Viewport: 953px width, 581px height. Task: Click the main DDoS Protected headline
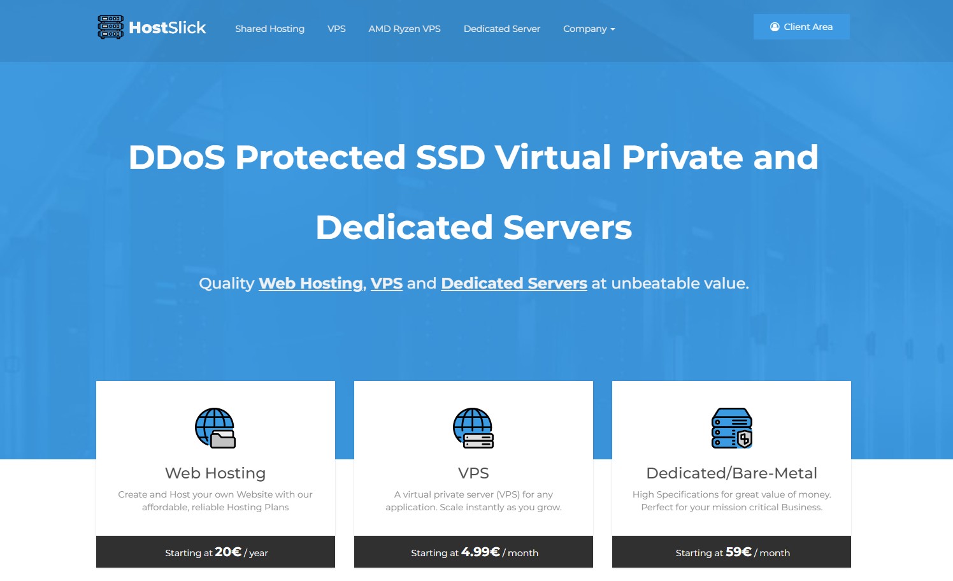pyautogui.click(x=473, y=192)
